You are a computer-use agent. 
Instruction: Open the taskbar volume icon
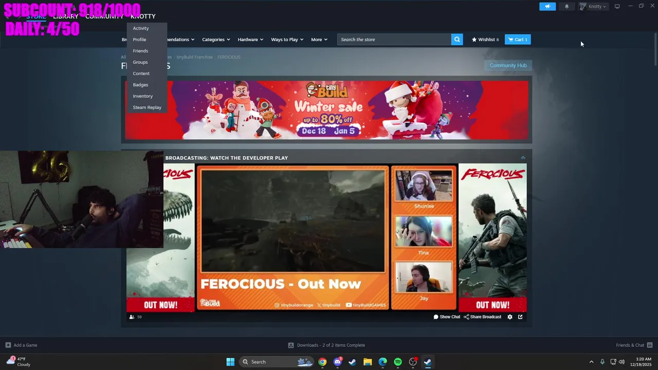tap(622, 362)
